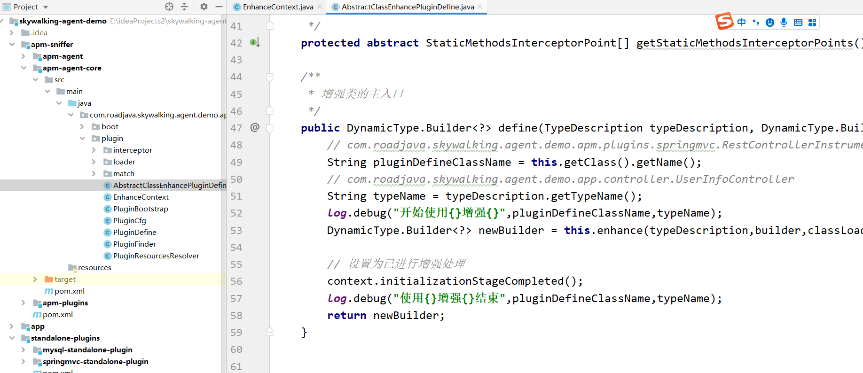Viewport: 863px width, 373px height.
Task: Click the fold end marker at line 59
Action: (270, 332)
